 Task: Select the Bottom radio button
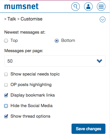coord(57,41)
